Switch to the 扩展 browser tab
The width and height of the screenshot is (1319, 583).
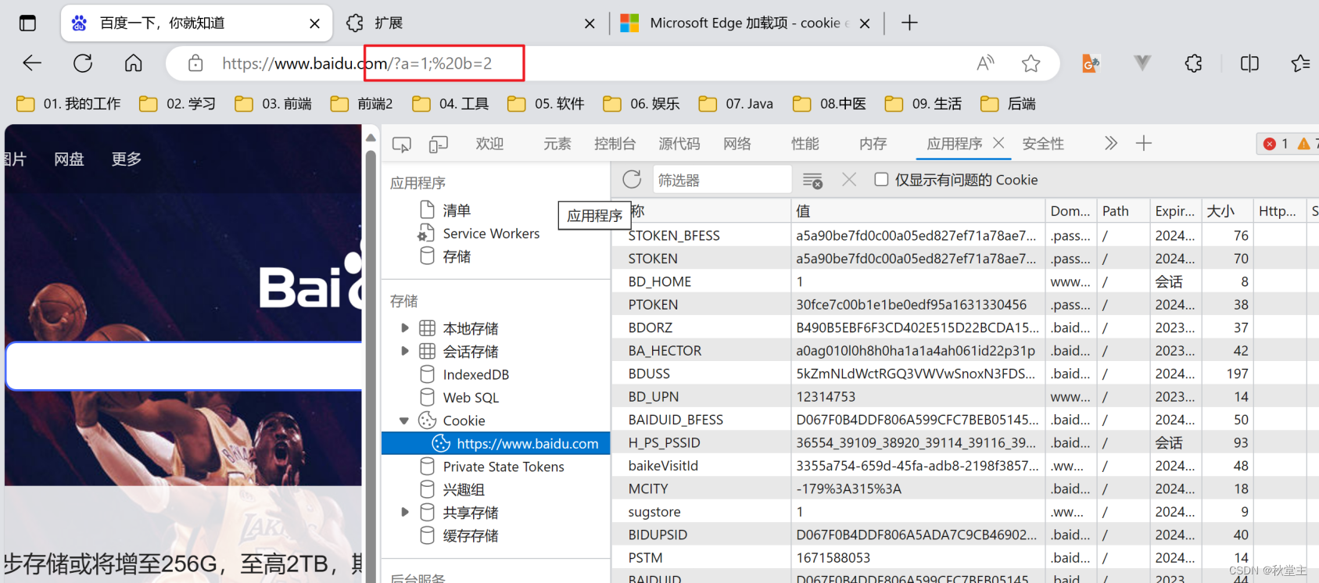471,23
